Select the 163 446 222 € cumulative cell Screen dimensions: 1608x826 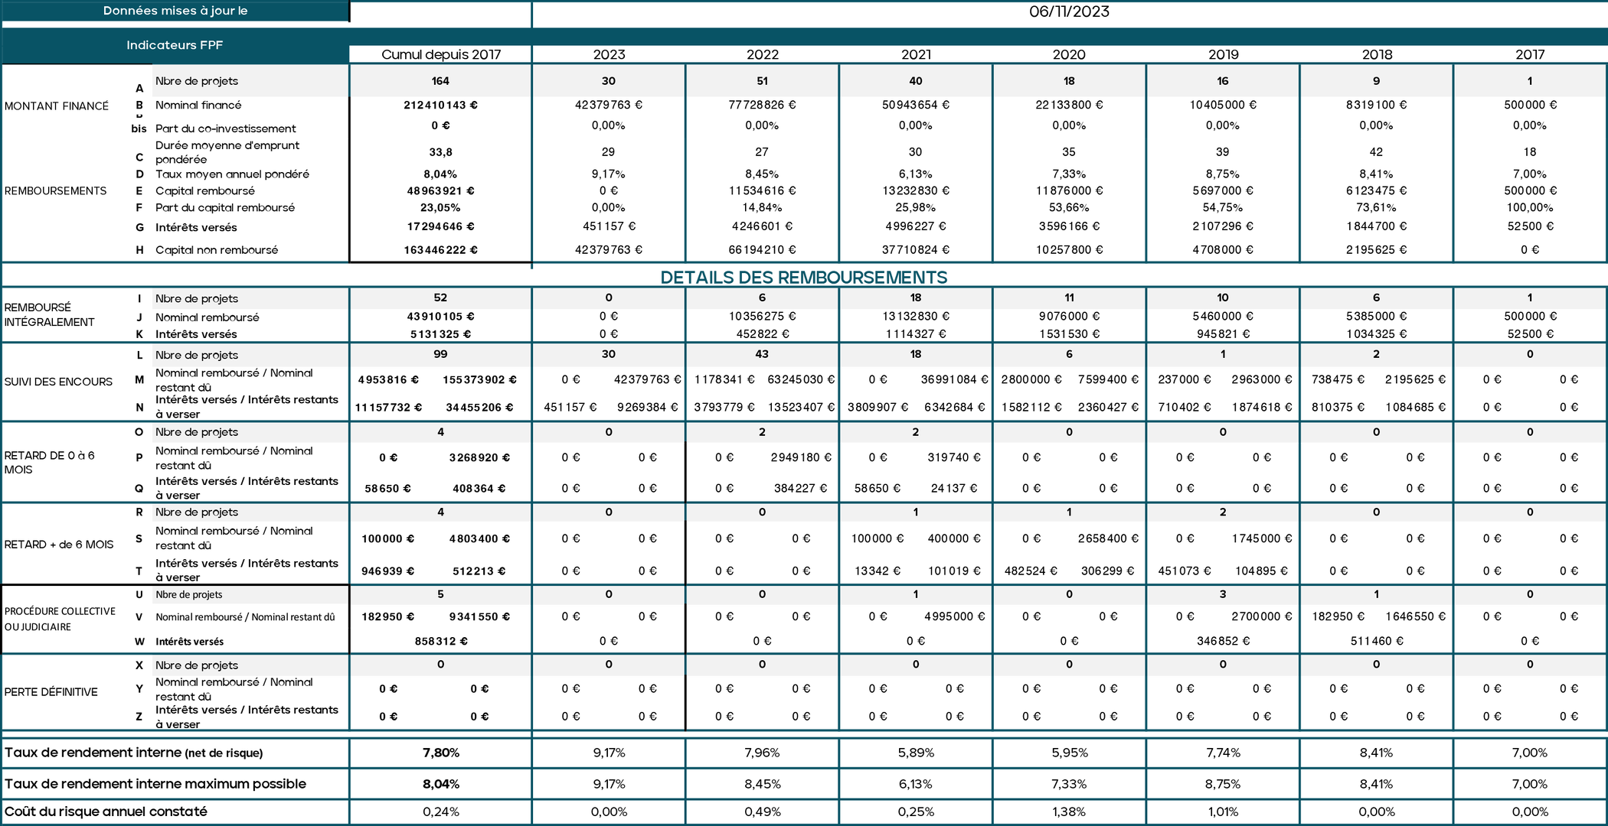(x=440, y=250)
